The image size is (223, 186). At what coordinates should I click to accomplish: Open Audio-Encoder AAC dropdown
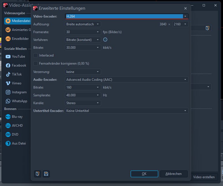[x=127, y=80]
